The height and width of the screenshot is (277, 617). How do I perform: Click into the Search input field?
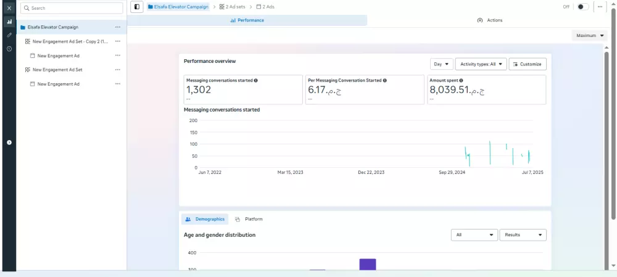72,8
